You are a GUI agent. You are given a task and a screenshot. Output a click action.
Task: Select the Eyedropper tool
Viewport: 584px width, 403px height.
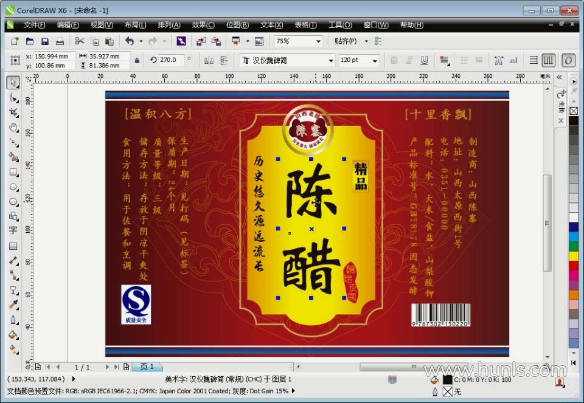(x=13, y=305)
